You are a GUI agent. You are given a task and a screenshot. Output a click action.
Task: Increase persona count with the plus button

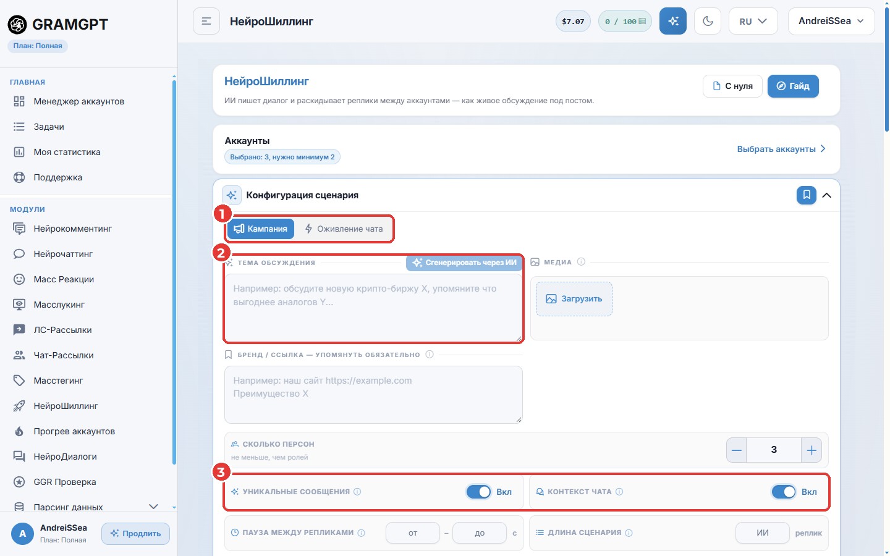[x=812, y=450]
